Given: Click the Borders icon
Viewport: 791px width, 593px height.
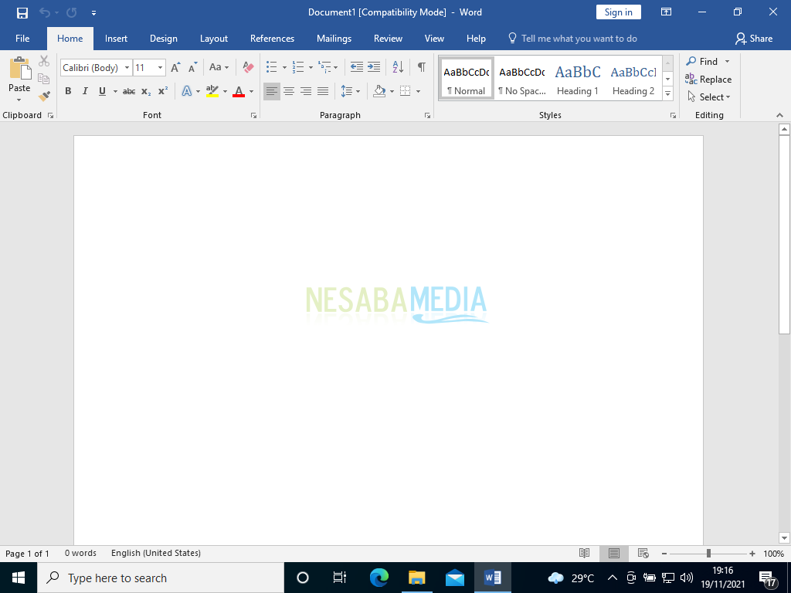Looking at the screenshot, I should pos(405,91).
